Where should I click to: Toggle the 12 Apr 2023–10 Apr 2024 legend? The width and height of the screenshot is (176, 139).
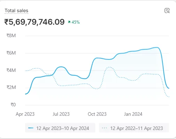click(60, 128)
